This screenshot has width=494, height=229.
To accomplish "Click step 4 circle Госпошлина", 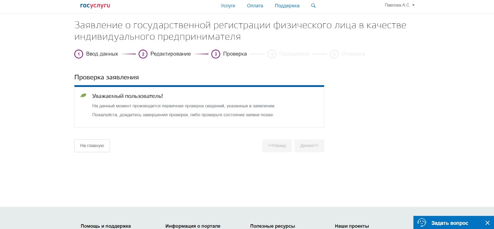I will 272,54.
